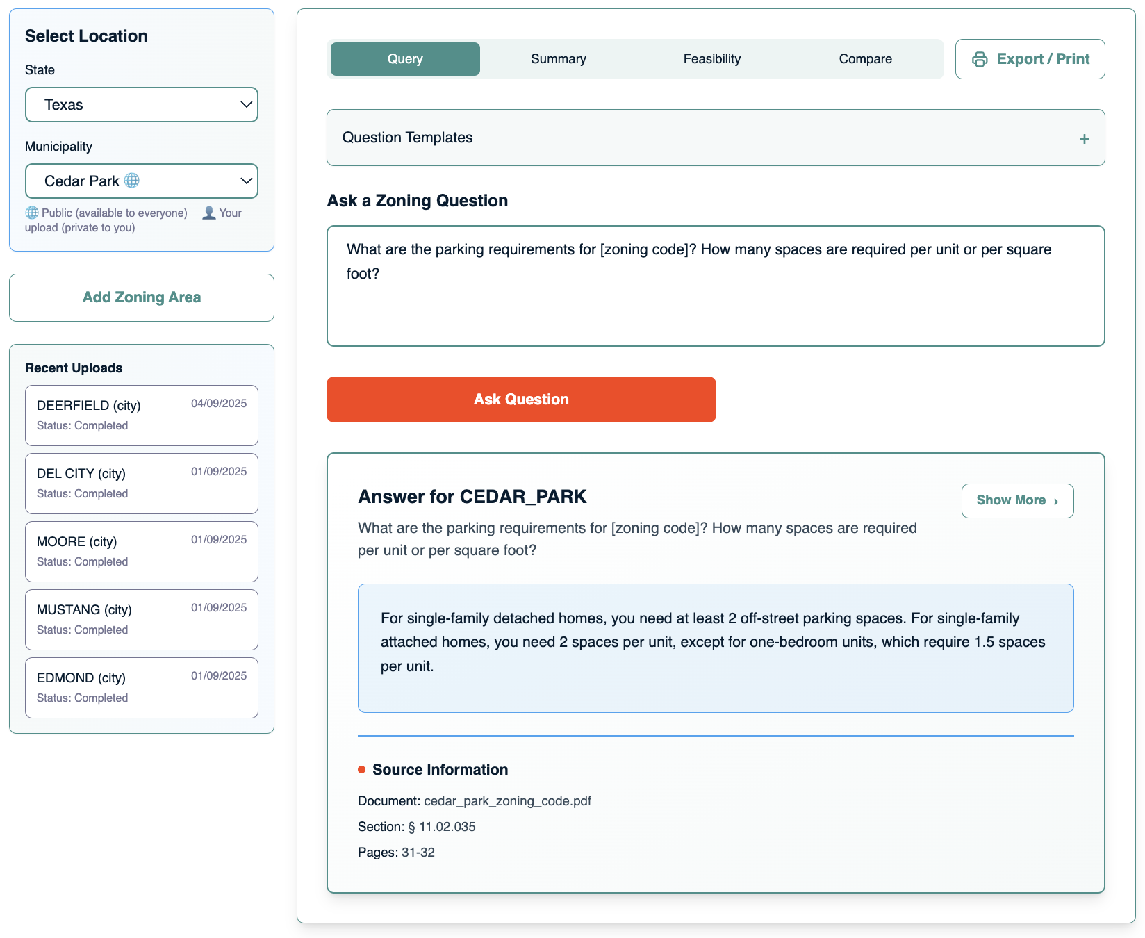Switch to the Compare tab
Screen dimensions: 1145x938
coord(865,59)
